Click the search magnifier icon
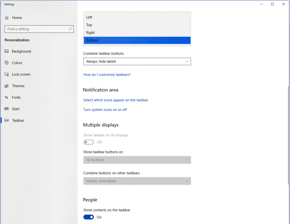The image size is (290, 224). click(x=70, y=29)
